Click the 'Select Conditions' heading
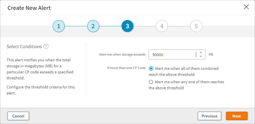This screenshot has height=124, width=255. 24,47
